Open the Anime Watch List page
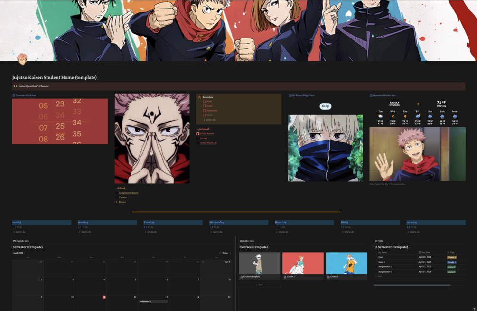The height and width of the screenshot is (311, 477). click(x=208, y=143)
